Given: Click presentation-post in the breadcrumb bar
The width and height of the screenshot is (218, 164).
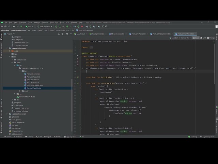Looking at the screenshot, I should point(18,30).
